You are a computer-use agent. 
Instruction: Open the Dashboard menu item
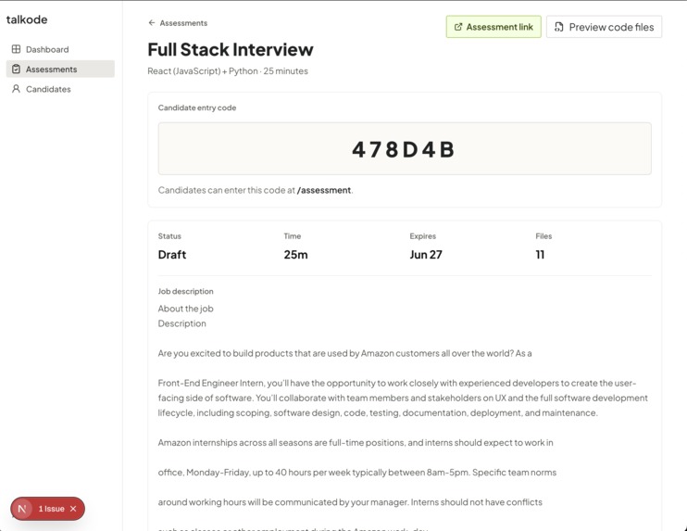pyautogui.click(x=60, y=49)
